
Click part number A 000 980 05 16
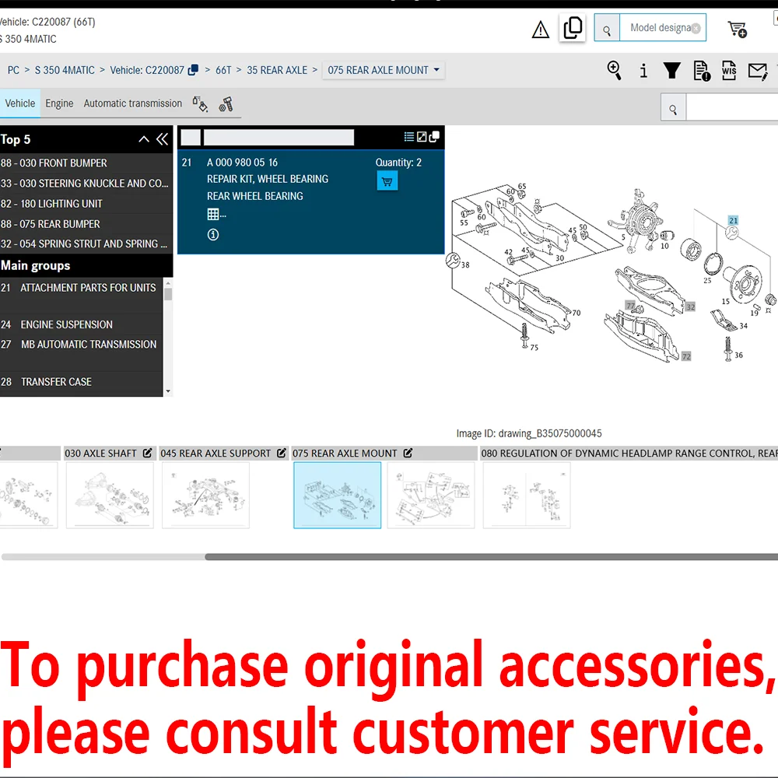(242, 163)
